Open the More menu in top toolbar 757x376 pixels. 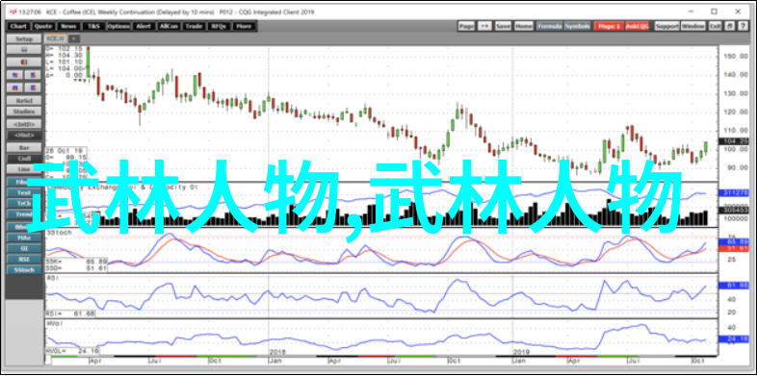click(x=244, y=26)
